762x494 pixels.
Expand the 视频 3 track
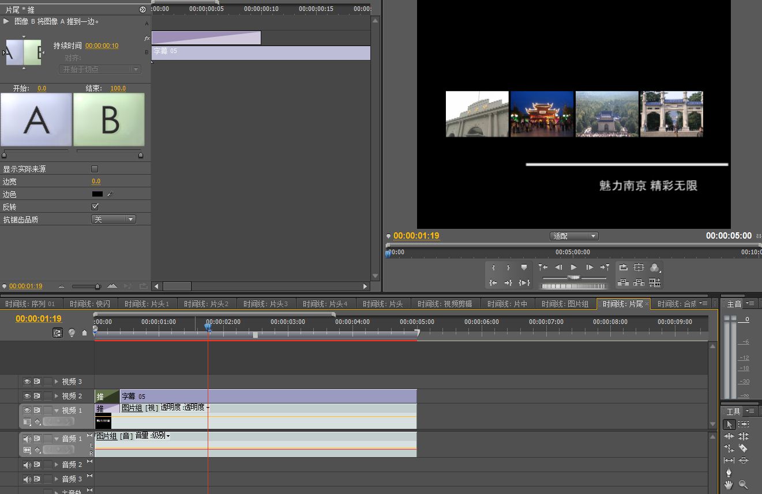tap(57, 382)
